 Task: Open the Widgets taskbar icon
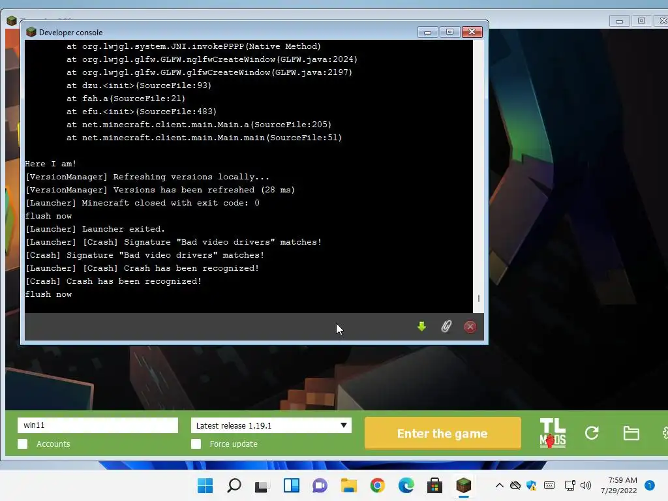click(x=292, y=485)
